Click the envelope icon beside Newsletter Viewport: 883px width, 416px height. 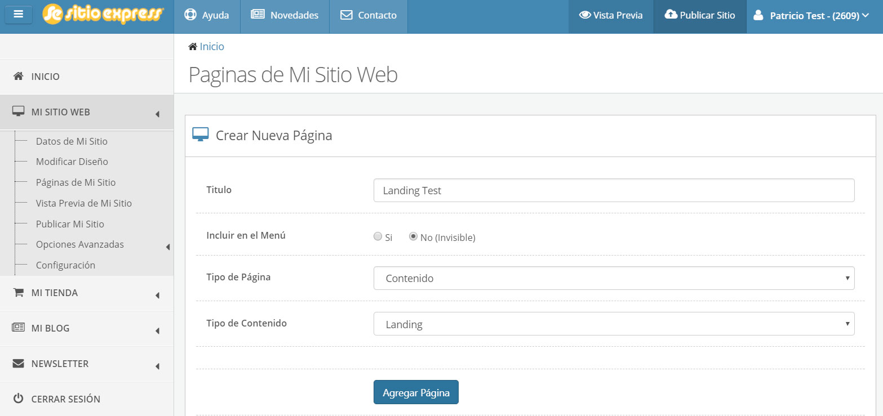[19, 364]
